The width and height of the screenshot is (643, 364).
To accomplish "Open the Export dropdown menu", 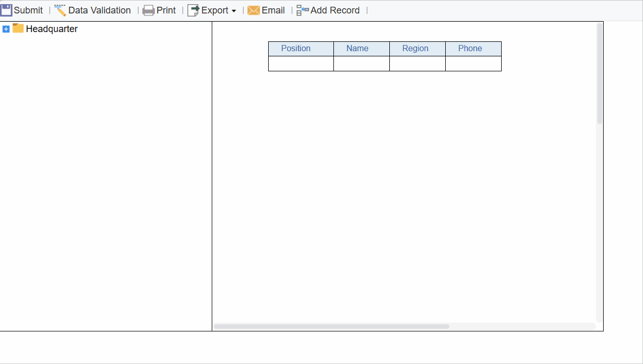I will [x=234, y=10].
